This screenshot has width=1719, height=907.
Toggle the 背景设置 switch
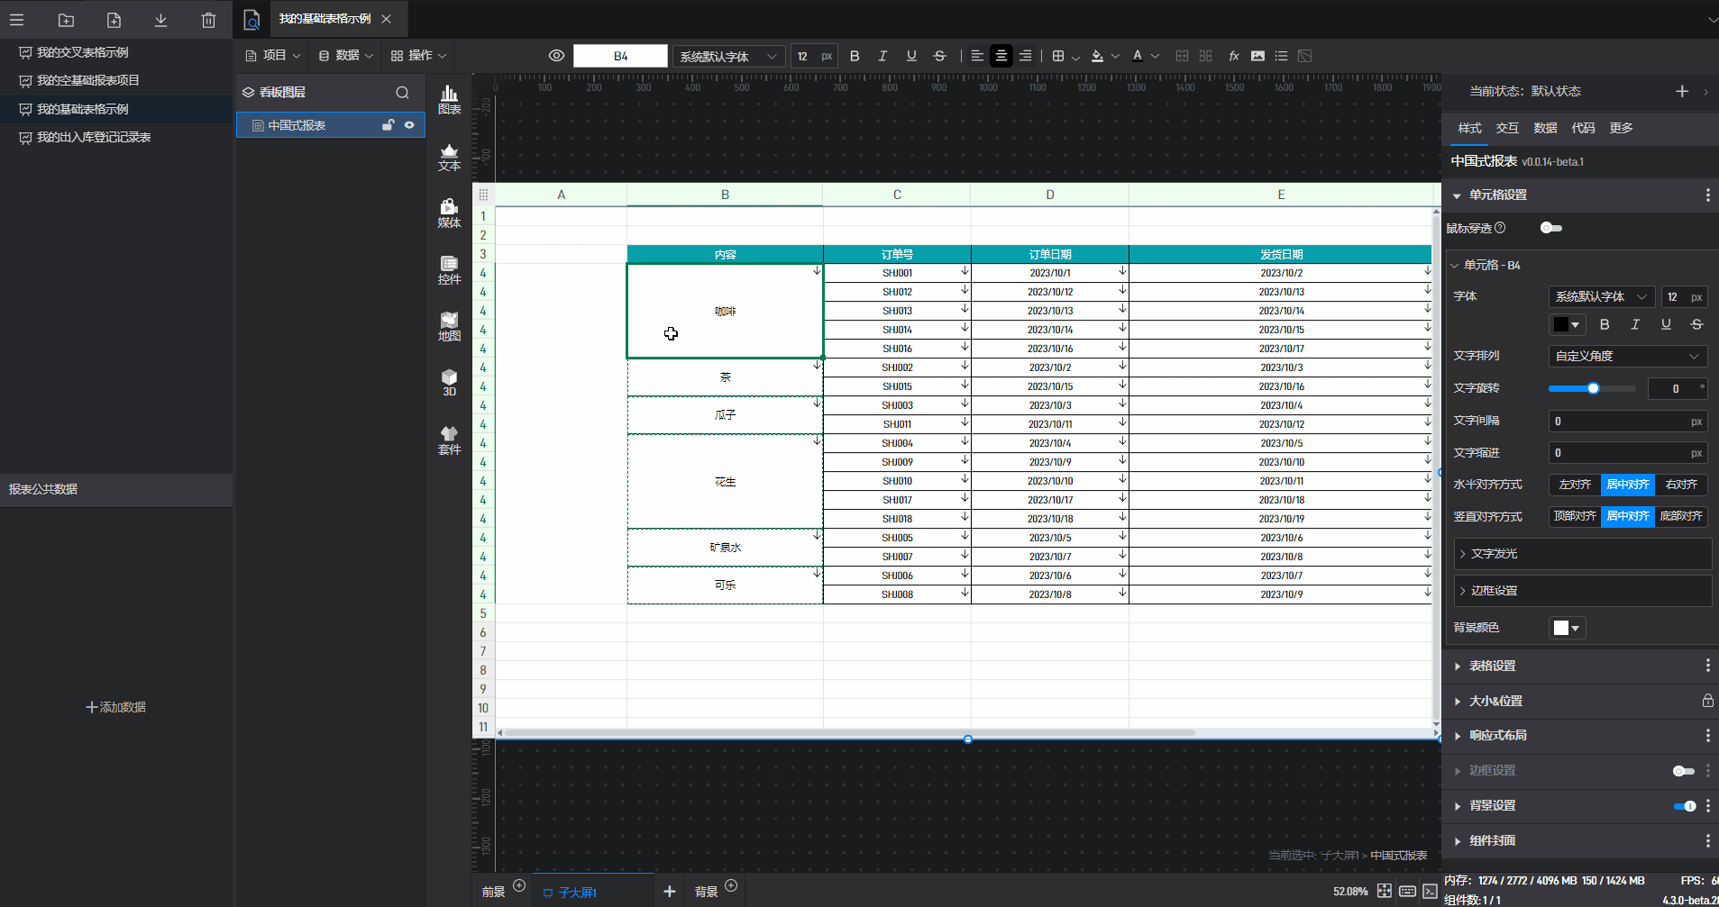coord(1684,806)
